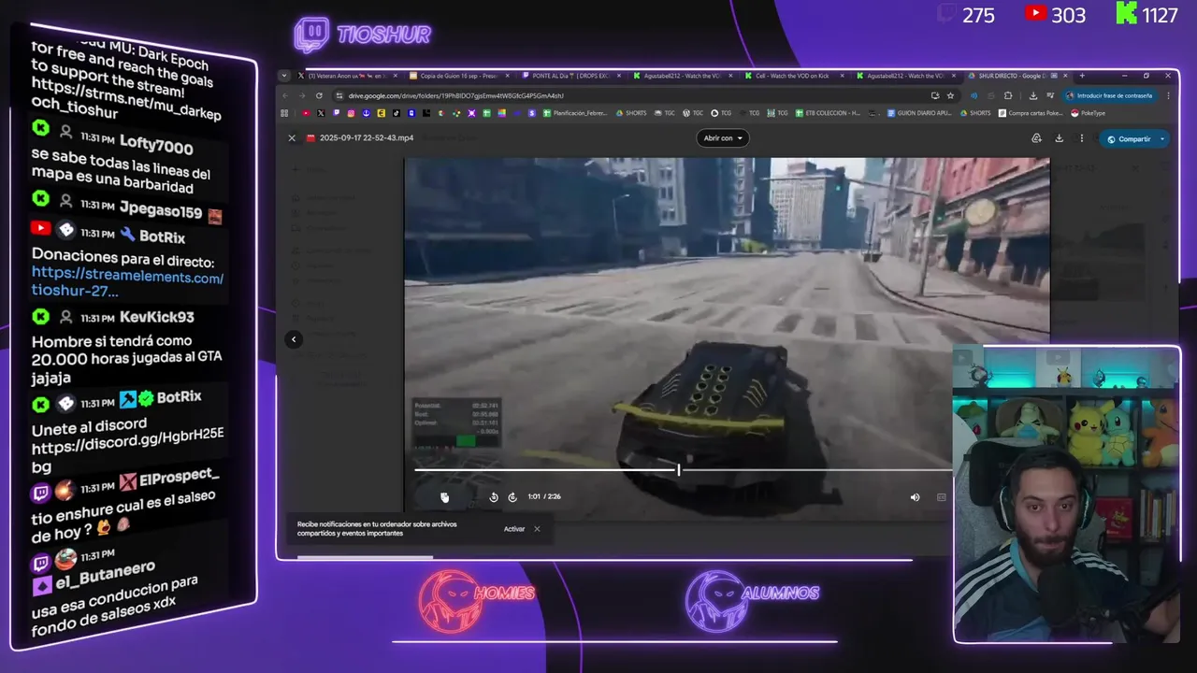Expand the arrow next to Compartir

coord(1162,139)
